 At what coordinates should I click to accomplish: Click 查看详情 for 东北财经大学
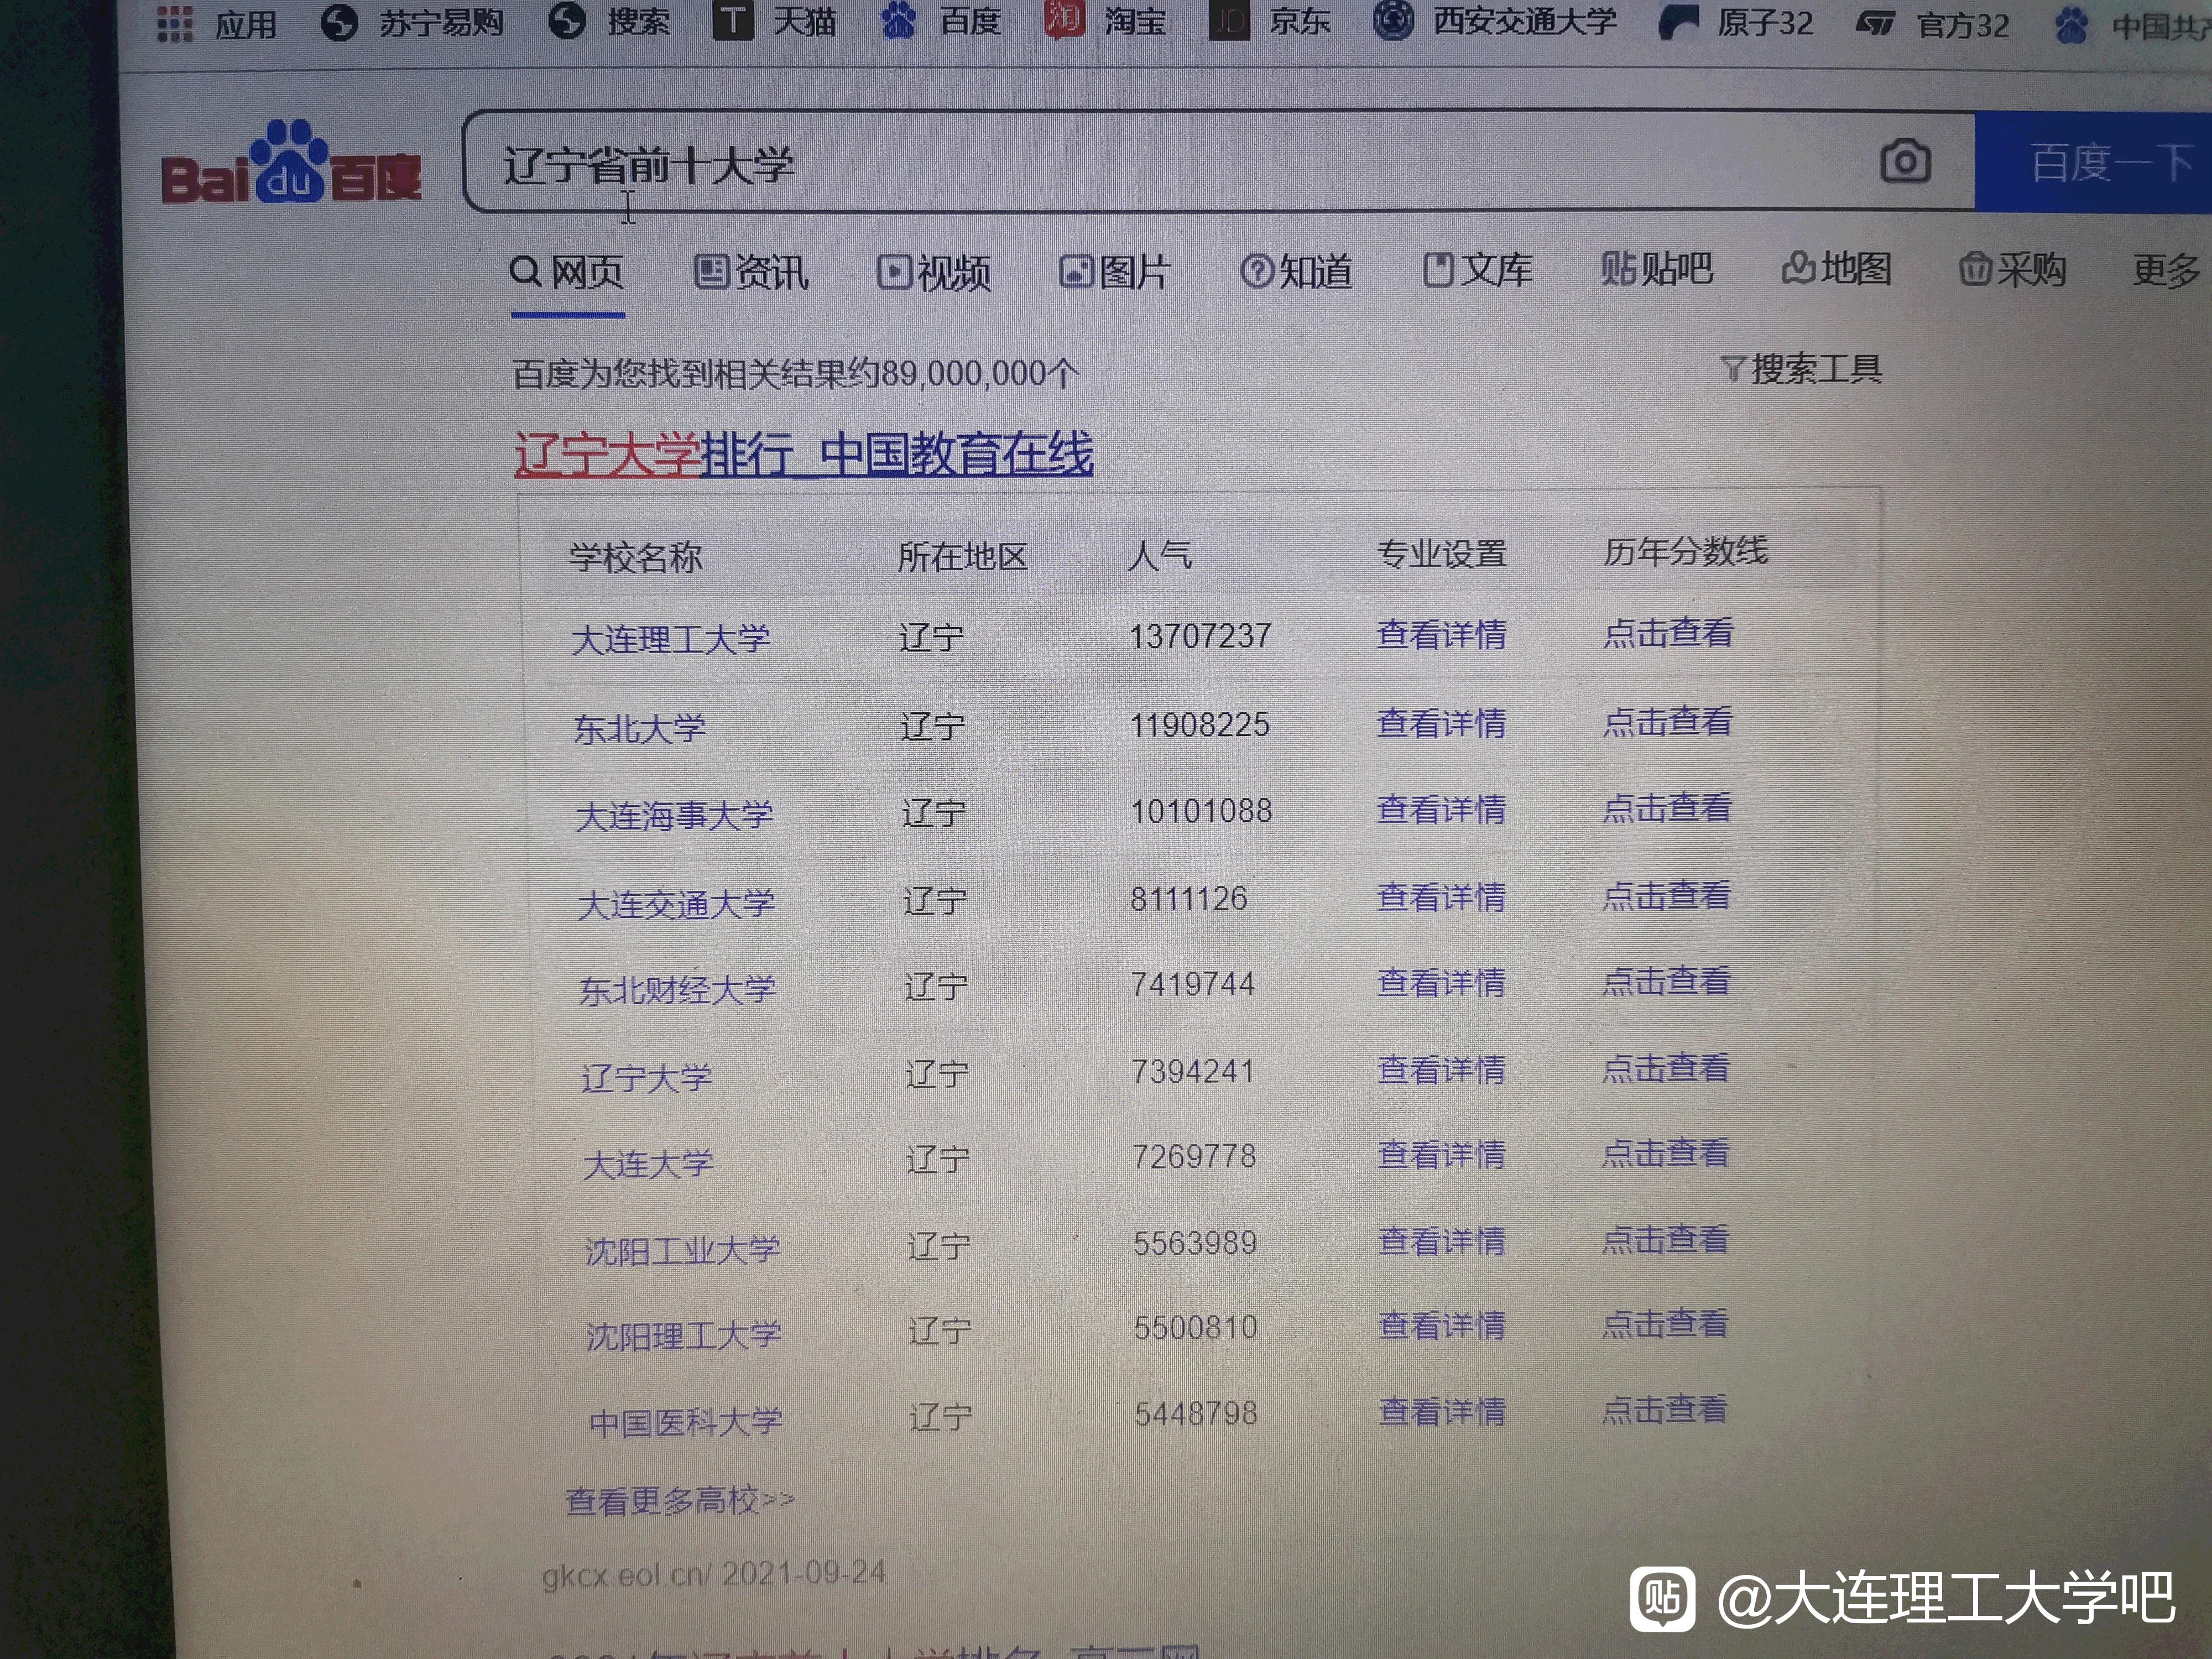(1441, 982)
